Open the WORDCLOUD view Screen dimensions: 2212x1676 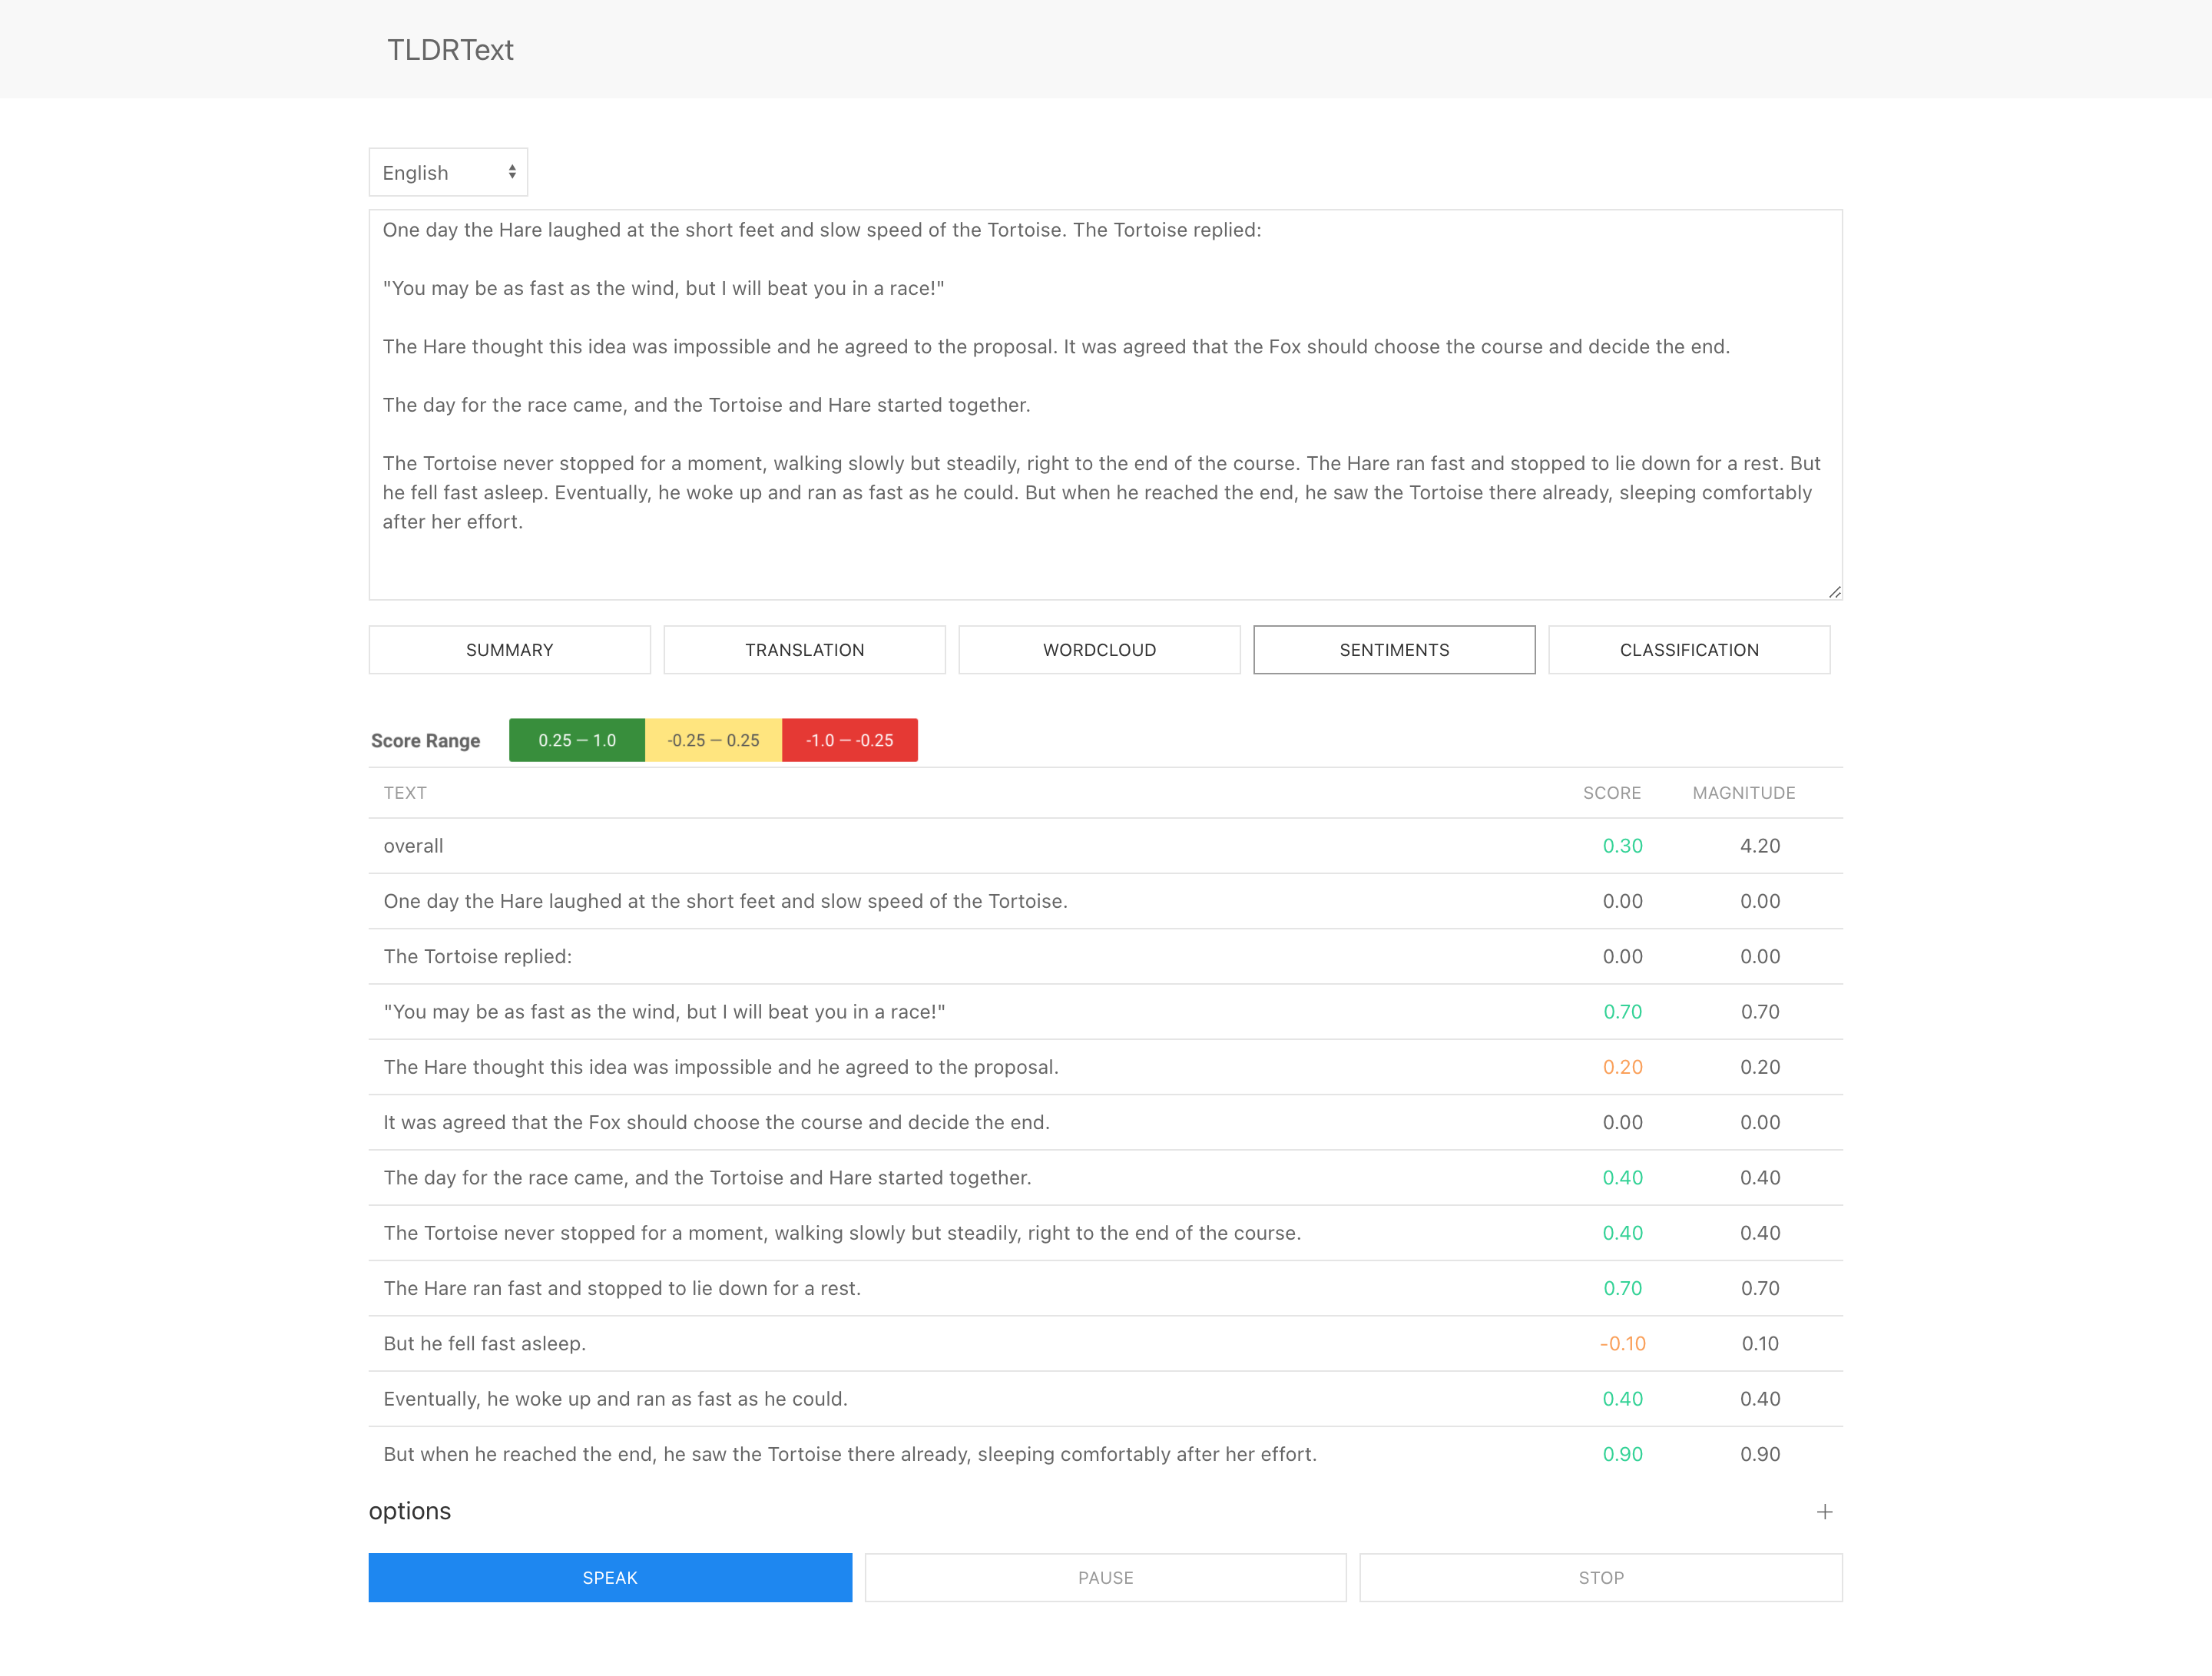point(1099,649)
